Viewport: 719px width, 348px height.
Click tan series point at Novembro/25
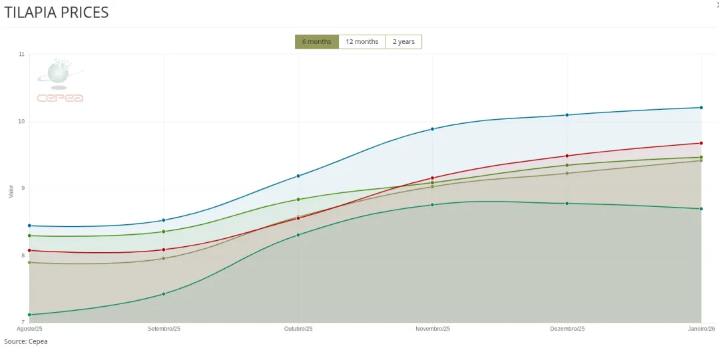[x=433, y=186]
